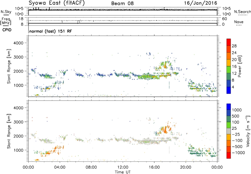
Task: Click the "N.Sky" legend label
Action: tap(6, 12)
